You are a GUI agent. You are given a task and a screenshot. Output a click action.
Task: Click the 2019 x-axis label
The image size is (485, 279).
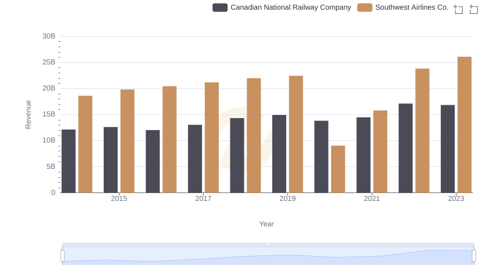pos(287,199)
